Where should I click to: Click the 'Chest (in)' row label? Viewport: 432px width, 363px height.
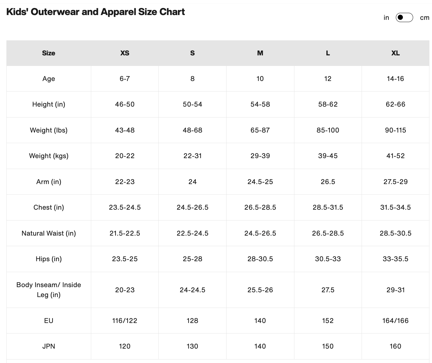(x=49, y=207)
